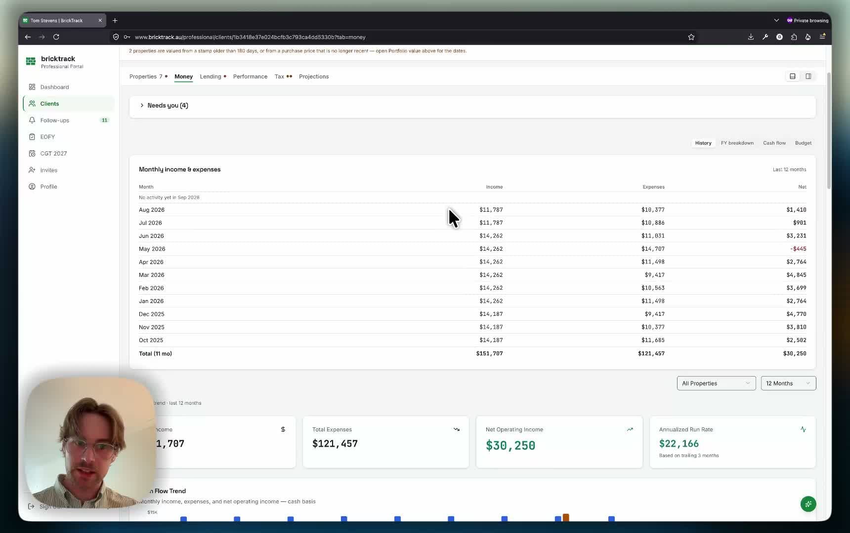Click the Net Operating Income $30,250 value

pos(510,446)
